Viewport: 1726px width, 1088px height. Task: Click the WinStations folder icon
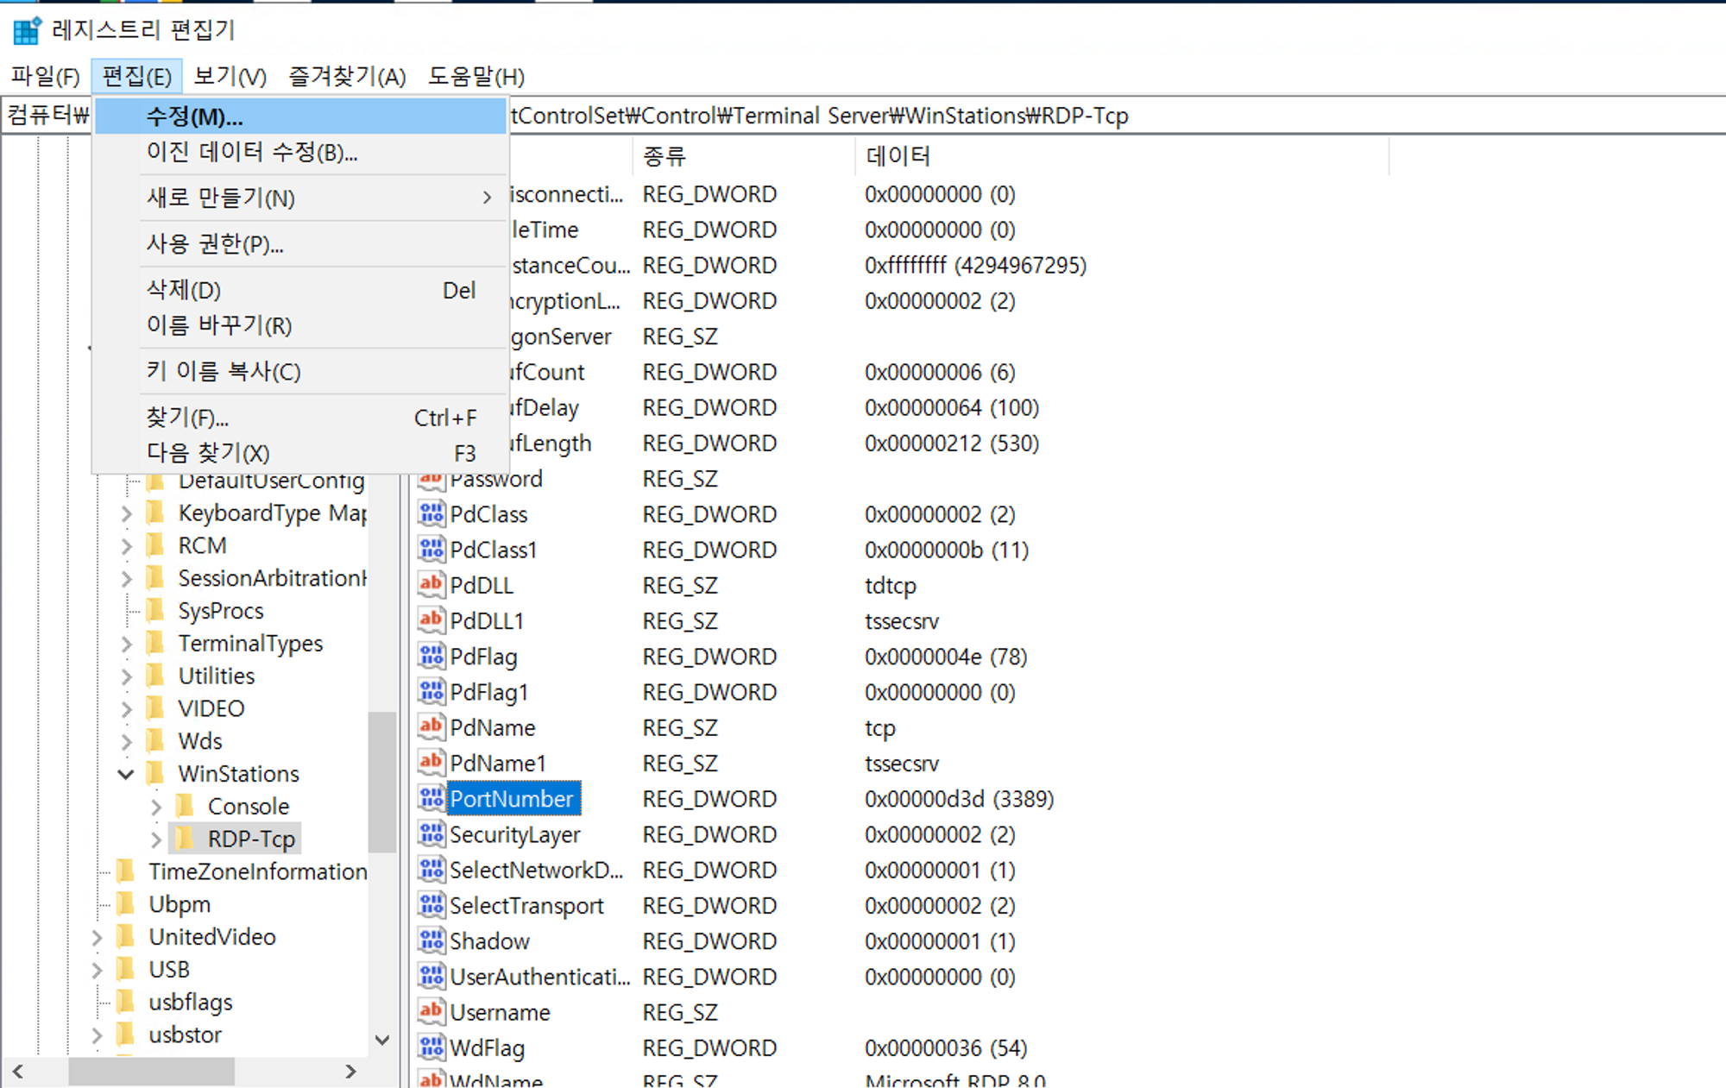pyautogui.click(x=155, y=773)
